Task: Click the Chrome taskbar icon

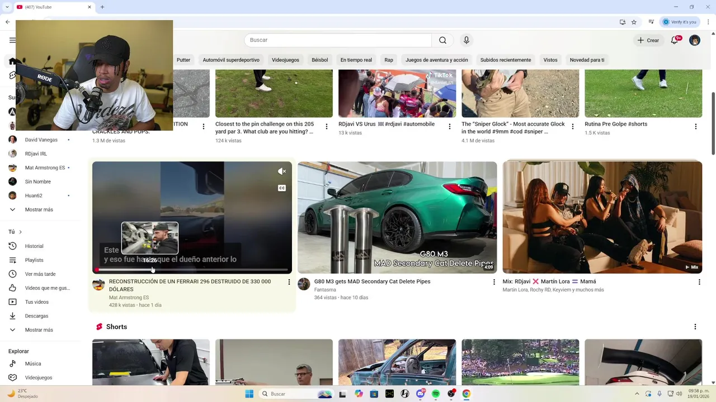Action: pyautogui.click(x=466, y=394)
